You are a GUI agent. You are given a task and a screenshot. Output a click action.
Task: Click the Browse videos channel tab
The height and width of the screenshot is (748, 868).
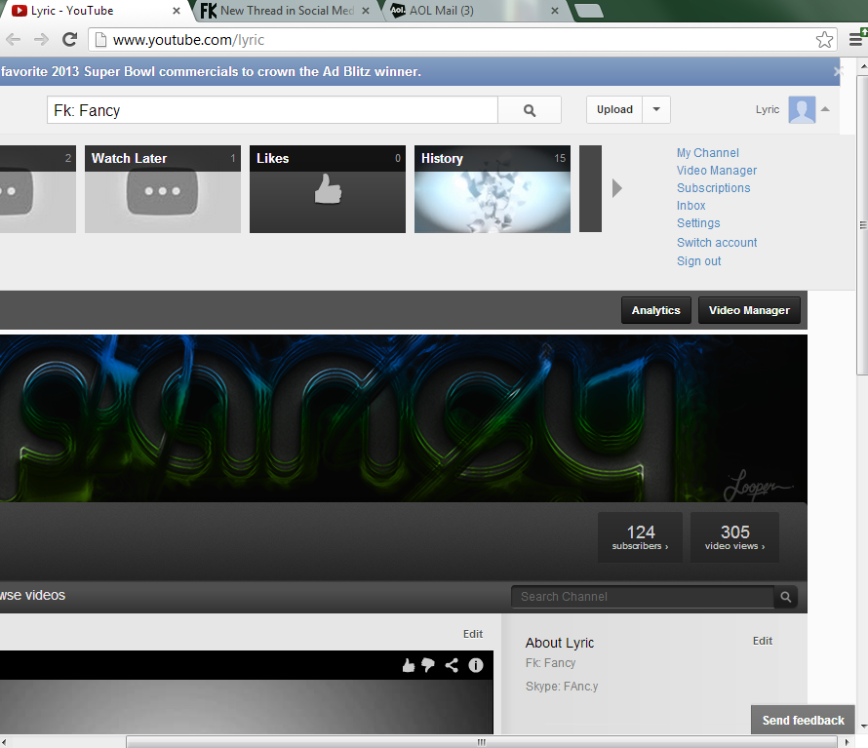[x=32, y=595]
